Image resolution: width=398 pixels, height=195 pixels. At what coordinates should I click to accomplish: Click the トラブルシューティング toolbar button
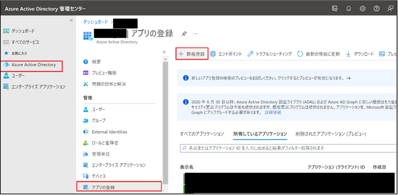click(x=269, y=54)
